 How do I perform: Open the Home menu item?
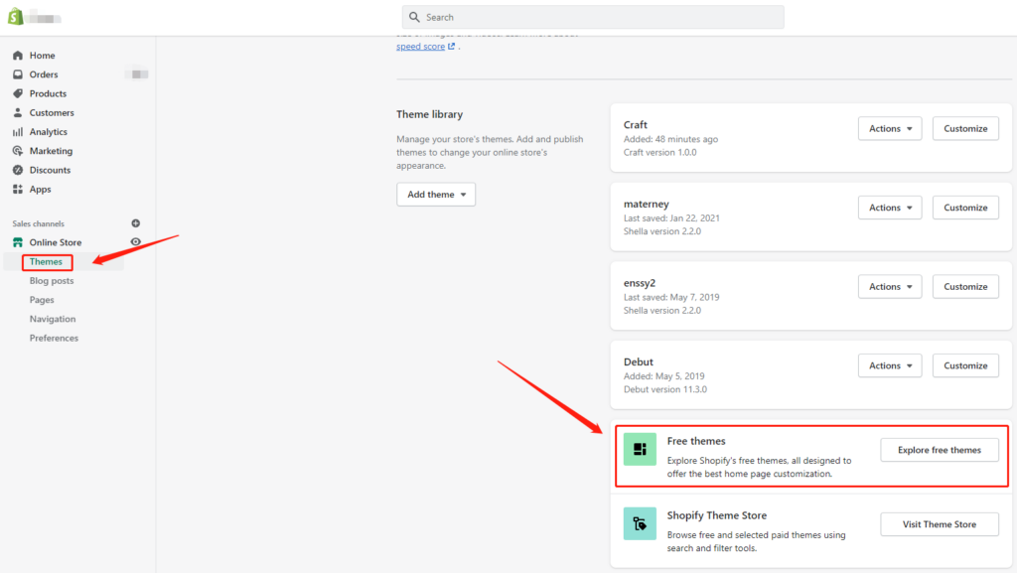(x=42, y=56)
